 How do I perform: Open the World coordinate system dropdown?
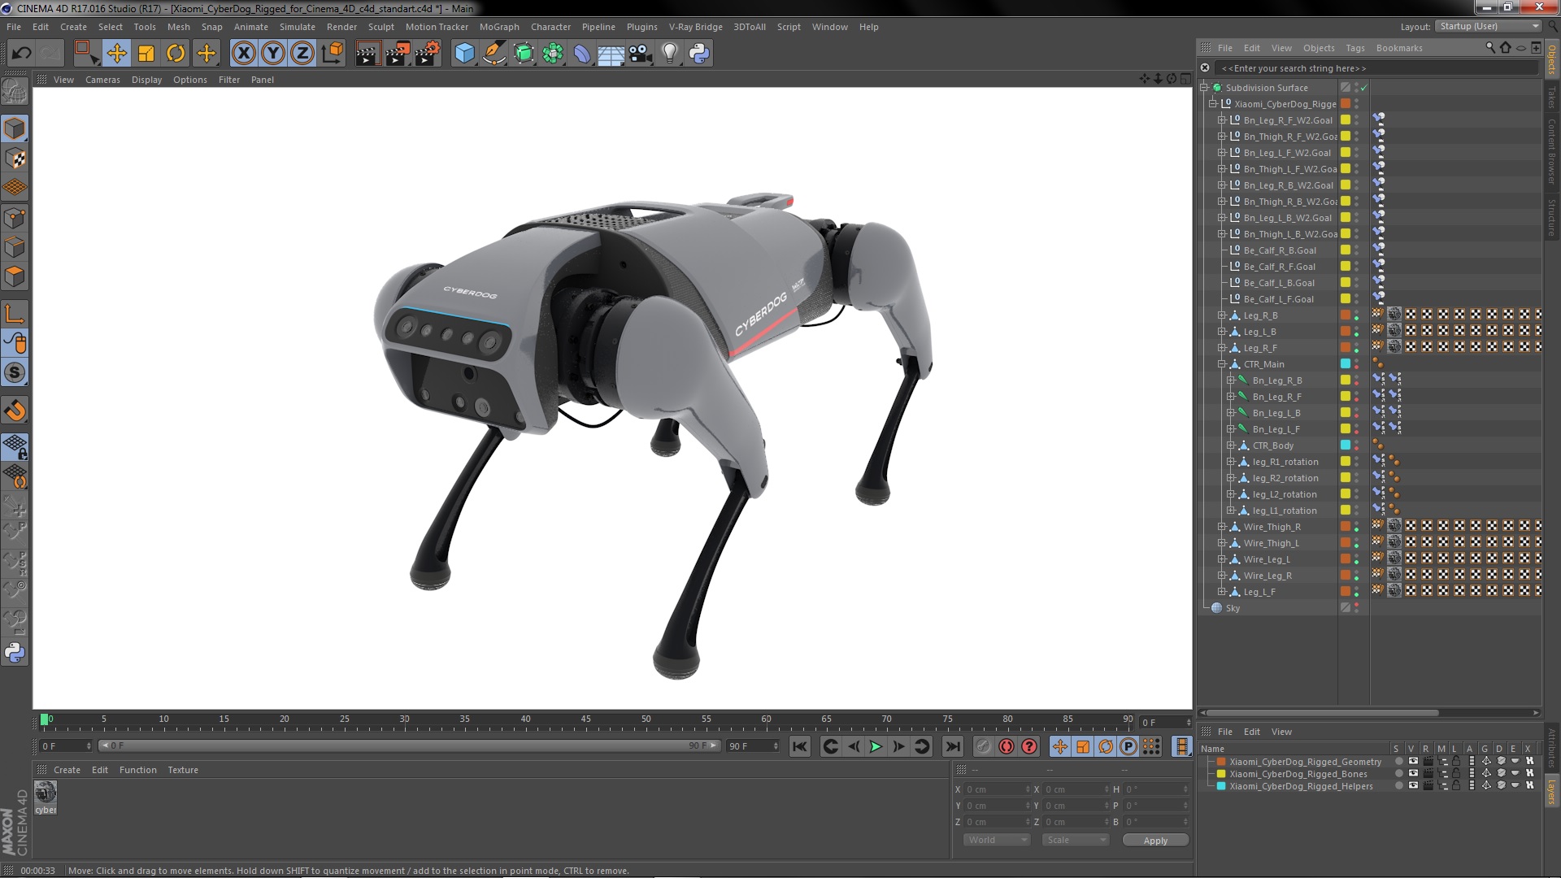pyautogui.click(x=997, y=840)
